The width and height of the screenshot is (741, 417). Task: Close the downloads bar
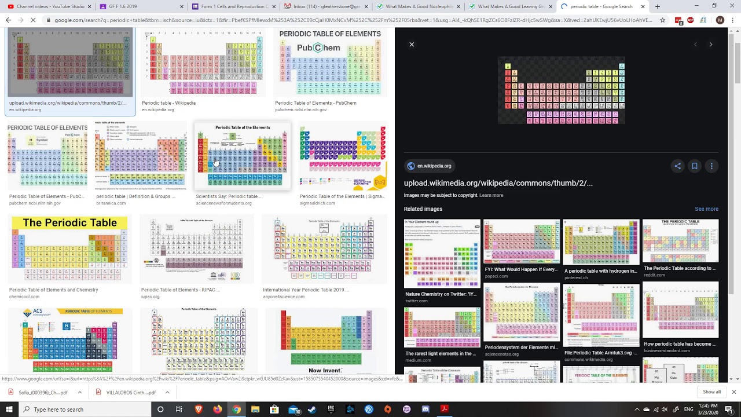point(733,392)
